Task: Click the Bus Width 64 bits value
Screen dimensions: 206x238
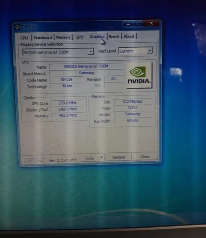Action: (x=133, y=120)
